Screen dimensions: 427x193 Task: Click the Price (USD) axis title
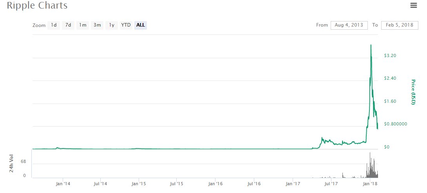413,92
